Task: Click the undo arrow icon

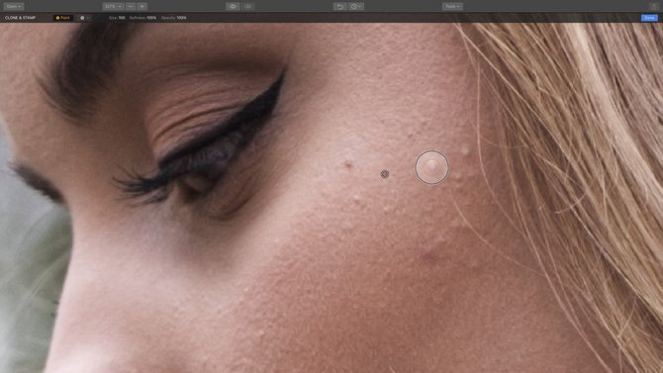Action: pos(340,6)
